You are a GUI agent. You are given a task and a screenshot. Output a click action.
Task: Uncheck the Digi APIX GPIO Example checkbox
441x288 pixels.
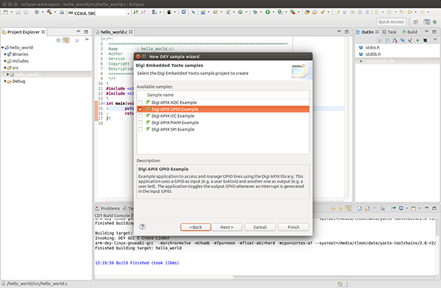140,109
